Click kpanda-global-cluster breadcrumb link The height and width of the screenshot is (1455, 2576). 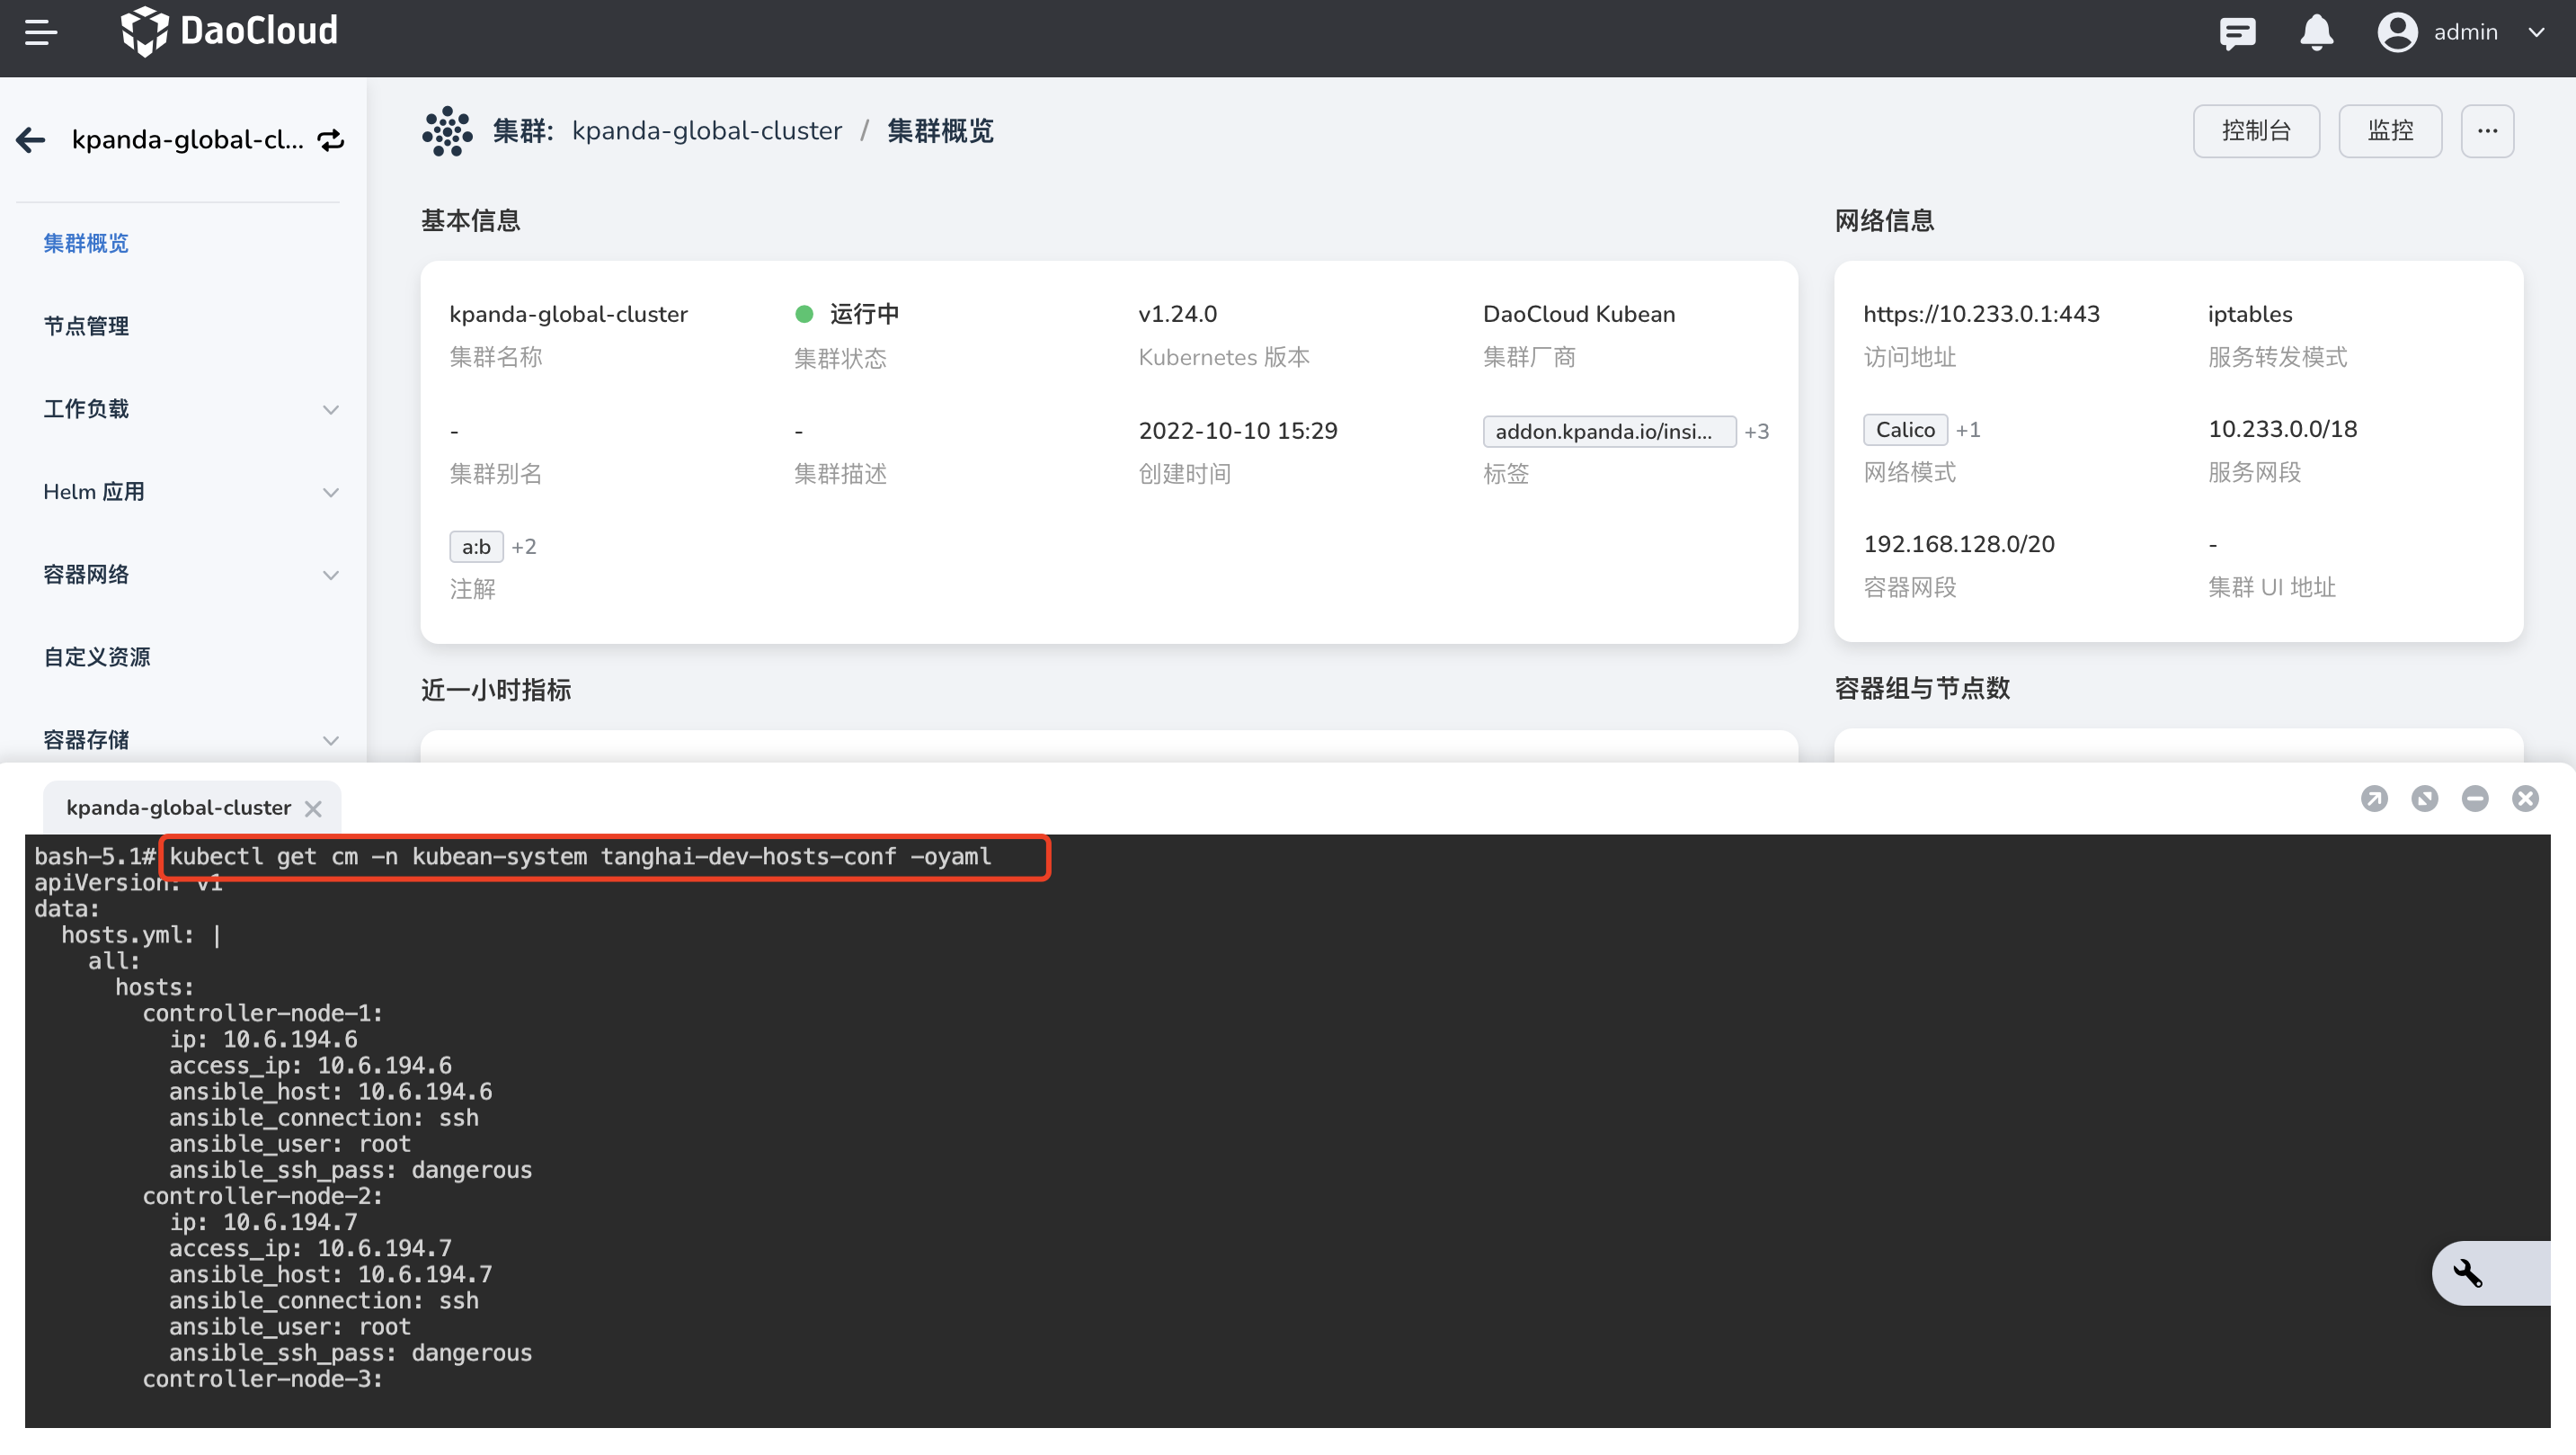pos(707,131)
